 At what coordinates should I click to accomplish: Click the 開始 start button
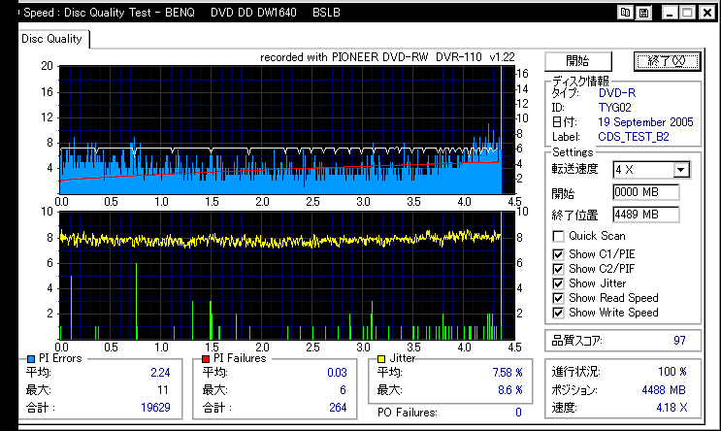coord(578,61)
